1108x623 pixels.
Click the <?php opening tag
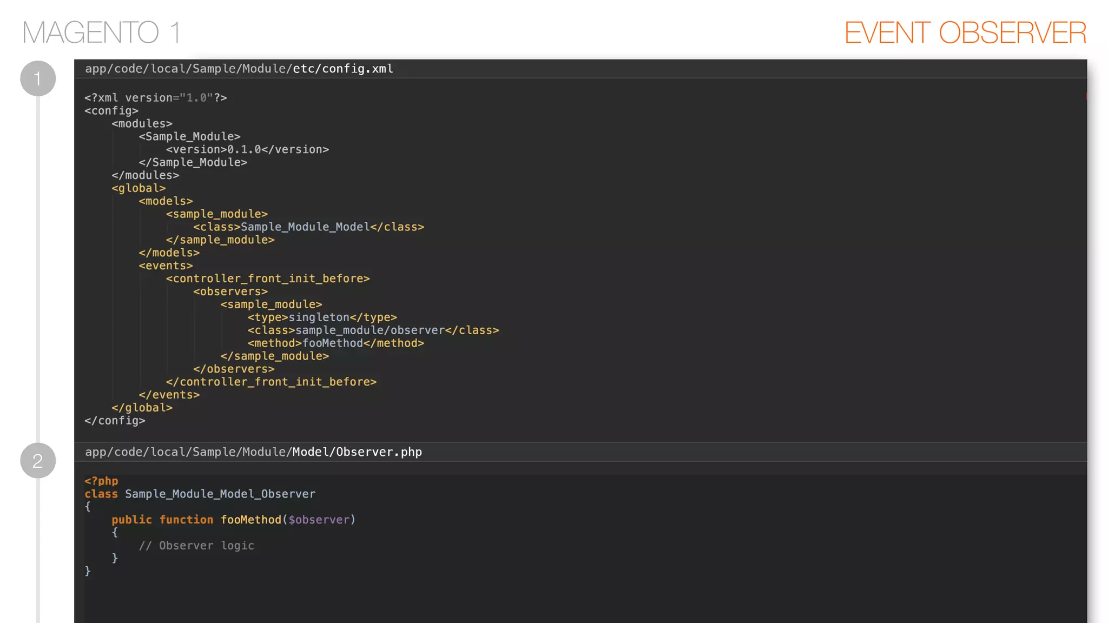coord(101,481)
